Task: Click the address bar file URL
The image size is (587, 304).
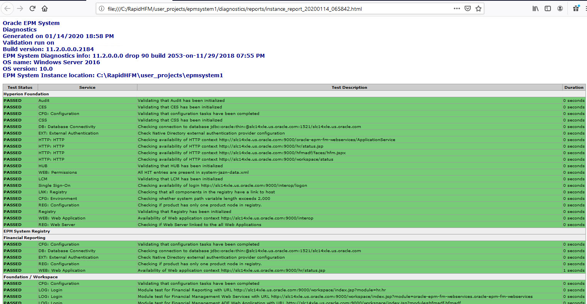Action: [235, 9]
